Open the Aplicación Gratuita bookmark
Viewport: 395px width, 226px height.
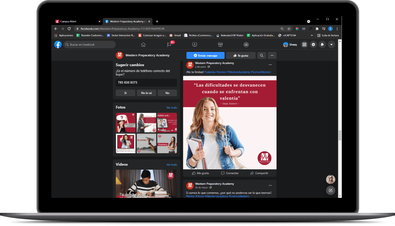tap(261, 35)
